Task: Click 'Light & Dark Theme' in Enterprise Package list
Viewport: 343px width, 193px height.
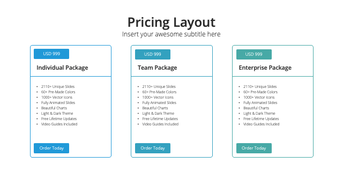Action: tap(259, 113)
